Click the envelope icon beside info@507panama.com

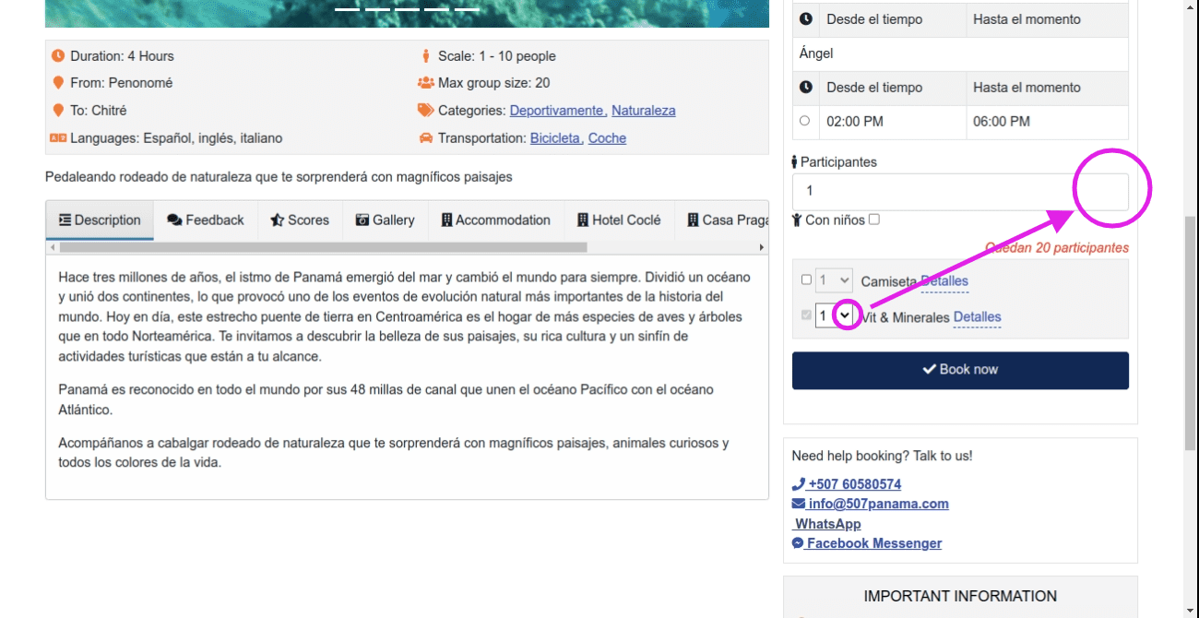click(x=799, y=505)
